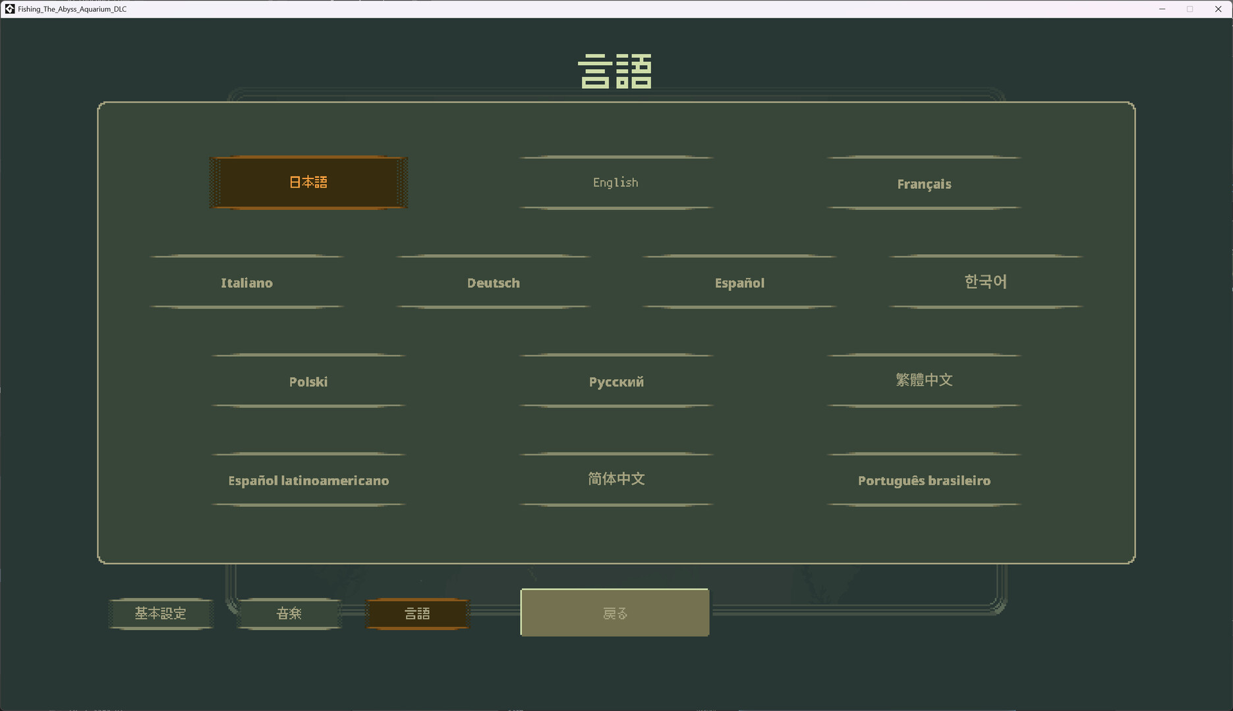This screenshot has height=711, width=1233.
Task: Open the 言語 language tab
Action: (x=417, y=614)
